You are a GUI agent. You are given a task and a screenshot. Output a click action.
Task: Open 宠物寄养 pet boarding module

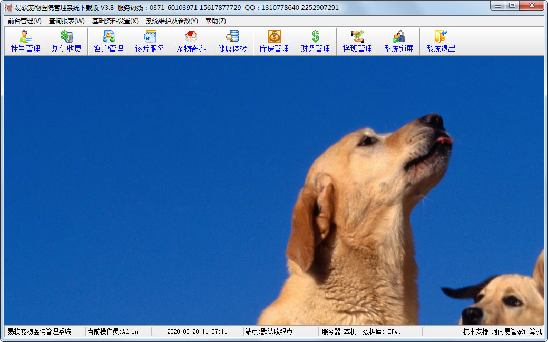(191, 42)
